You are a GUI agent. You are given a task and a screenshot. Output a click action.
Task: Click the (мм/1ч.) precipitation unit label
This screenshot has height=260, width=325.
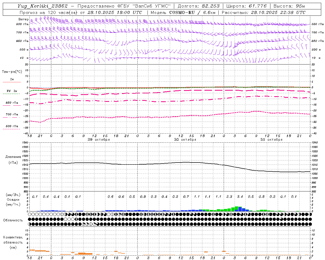(13, 204)
